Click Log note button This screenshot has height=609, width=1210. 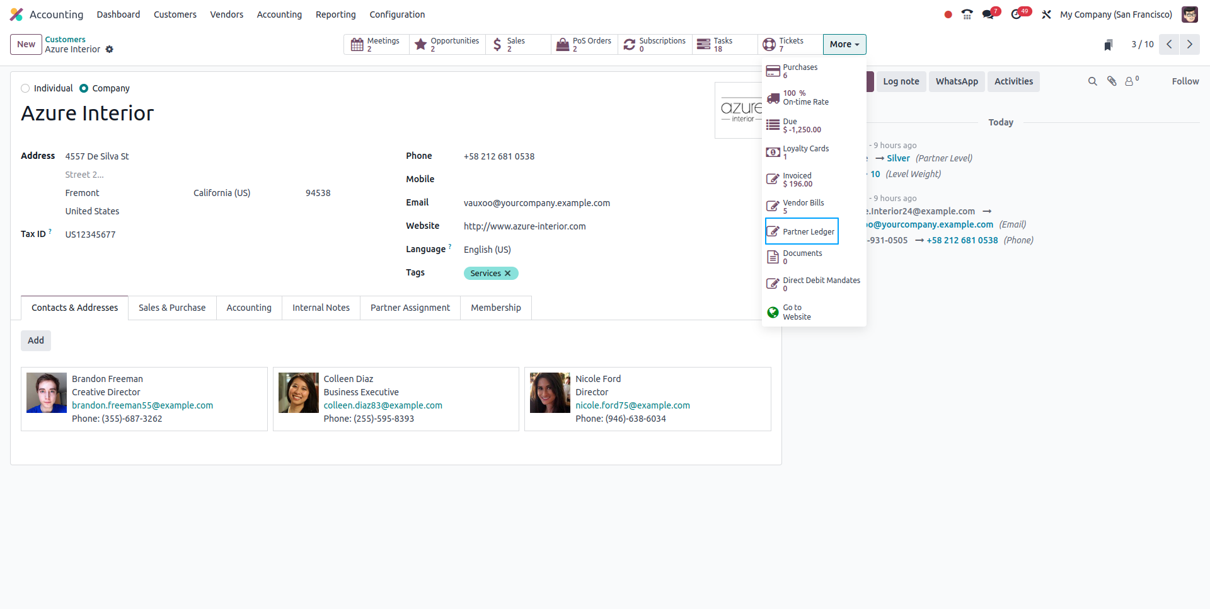[901, 81]
